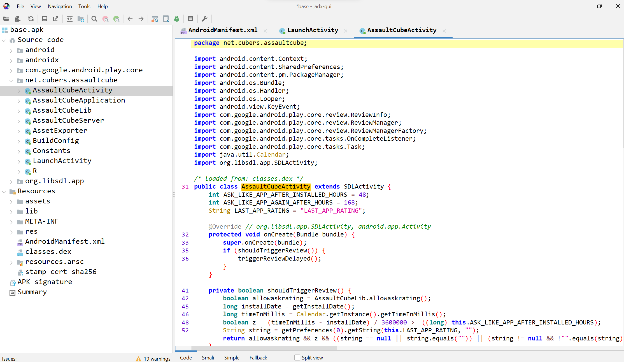Open the Help menu
This screenshot has width=624, height=362.
click(103, 6)
